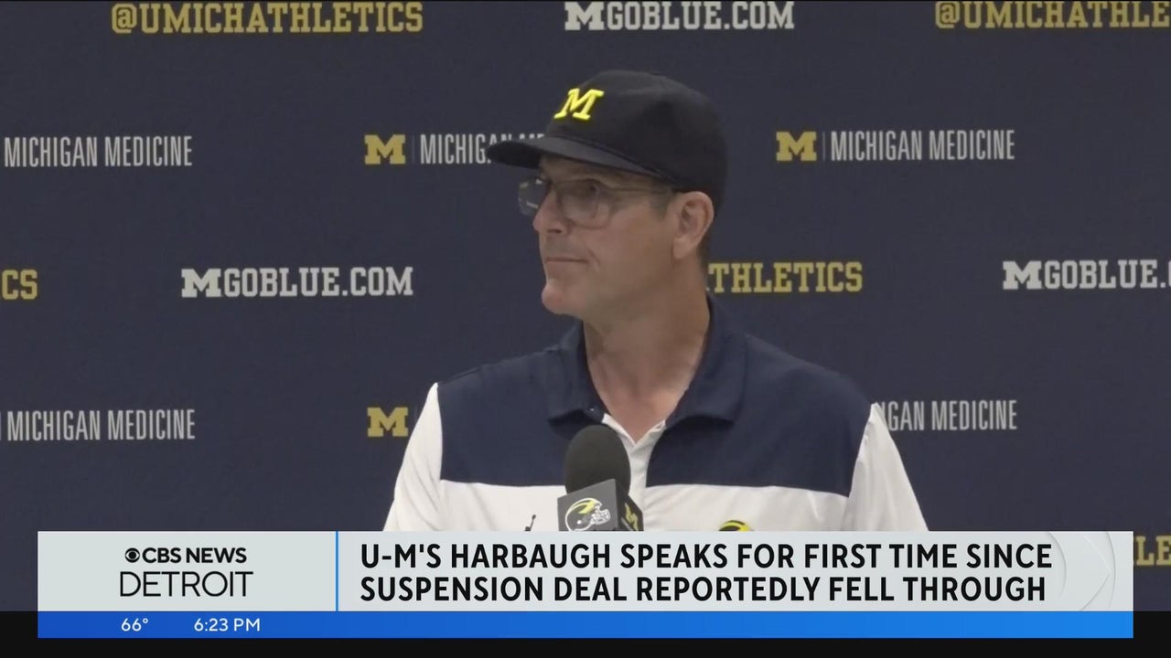Click the Michigan Medicine text at upper left
1171x658 pixels.
97,152
